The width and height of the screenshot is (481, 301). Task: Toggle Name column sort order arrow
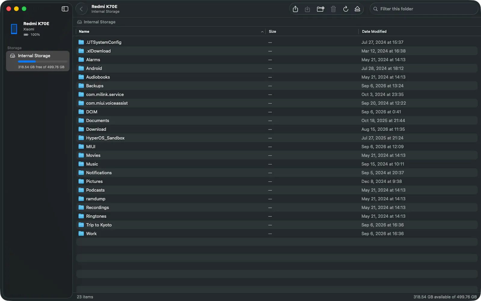click(262, 32)
